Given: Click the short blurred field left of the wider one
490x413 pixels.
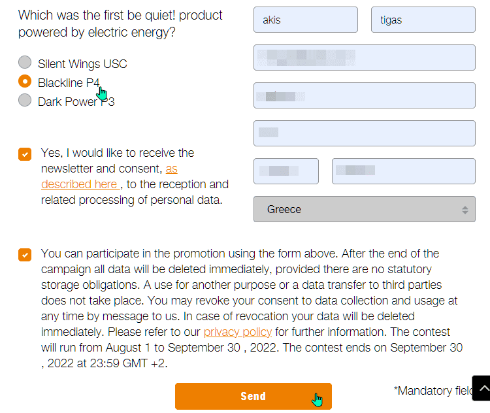Looking at the screenshot, I should point(286,171).
